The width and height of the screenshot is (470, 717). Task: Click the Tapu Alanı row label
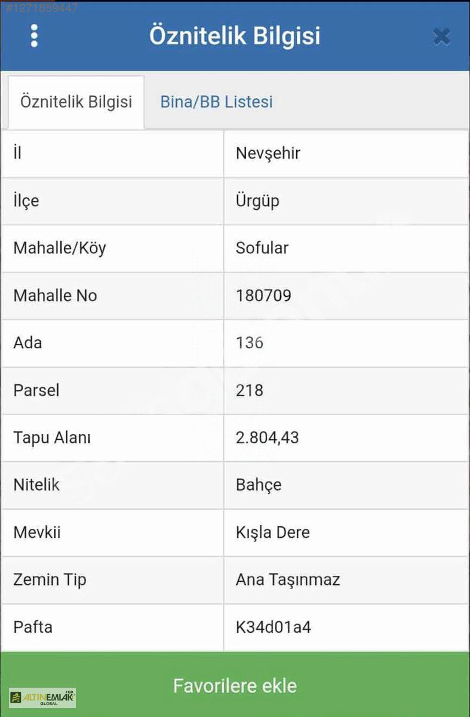click(x=52, y=437)
